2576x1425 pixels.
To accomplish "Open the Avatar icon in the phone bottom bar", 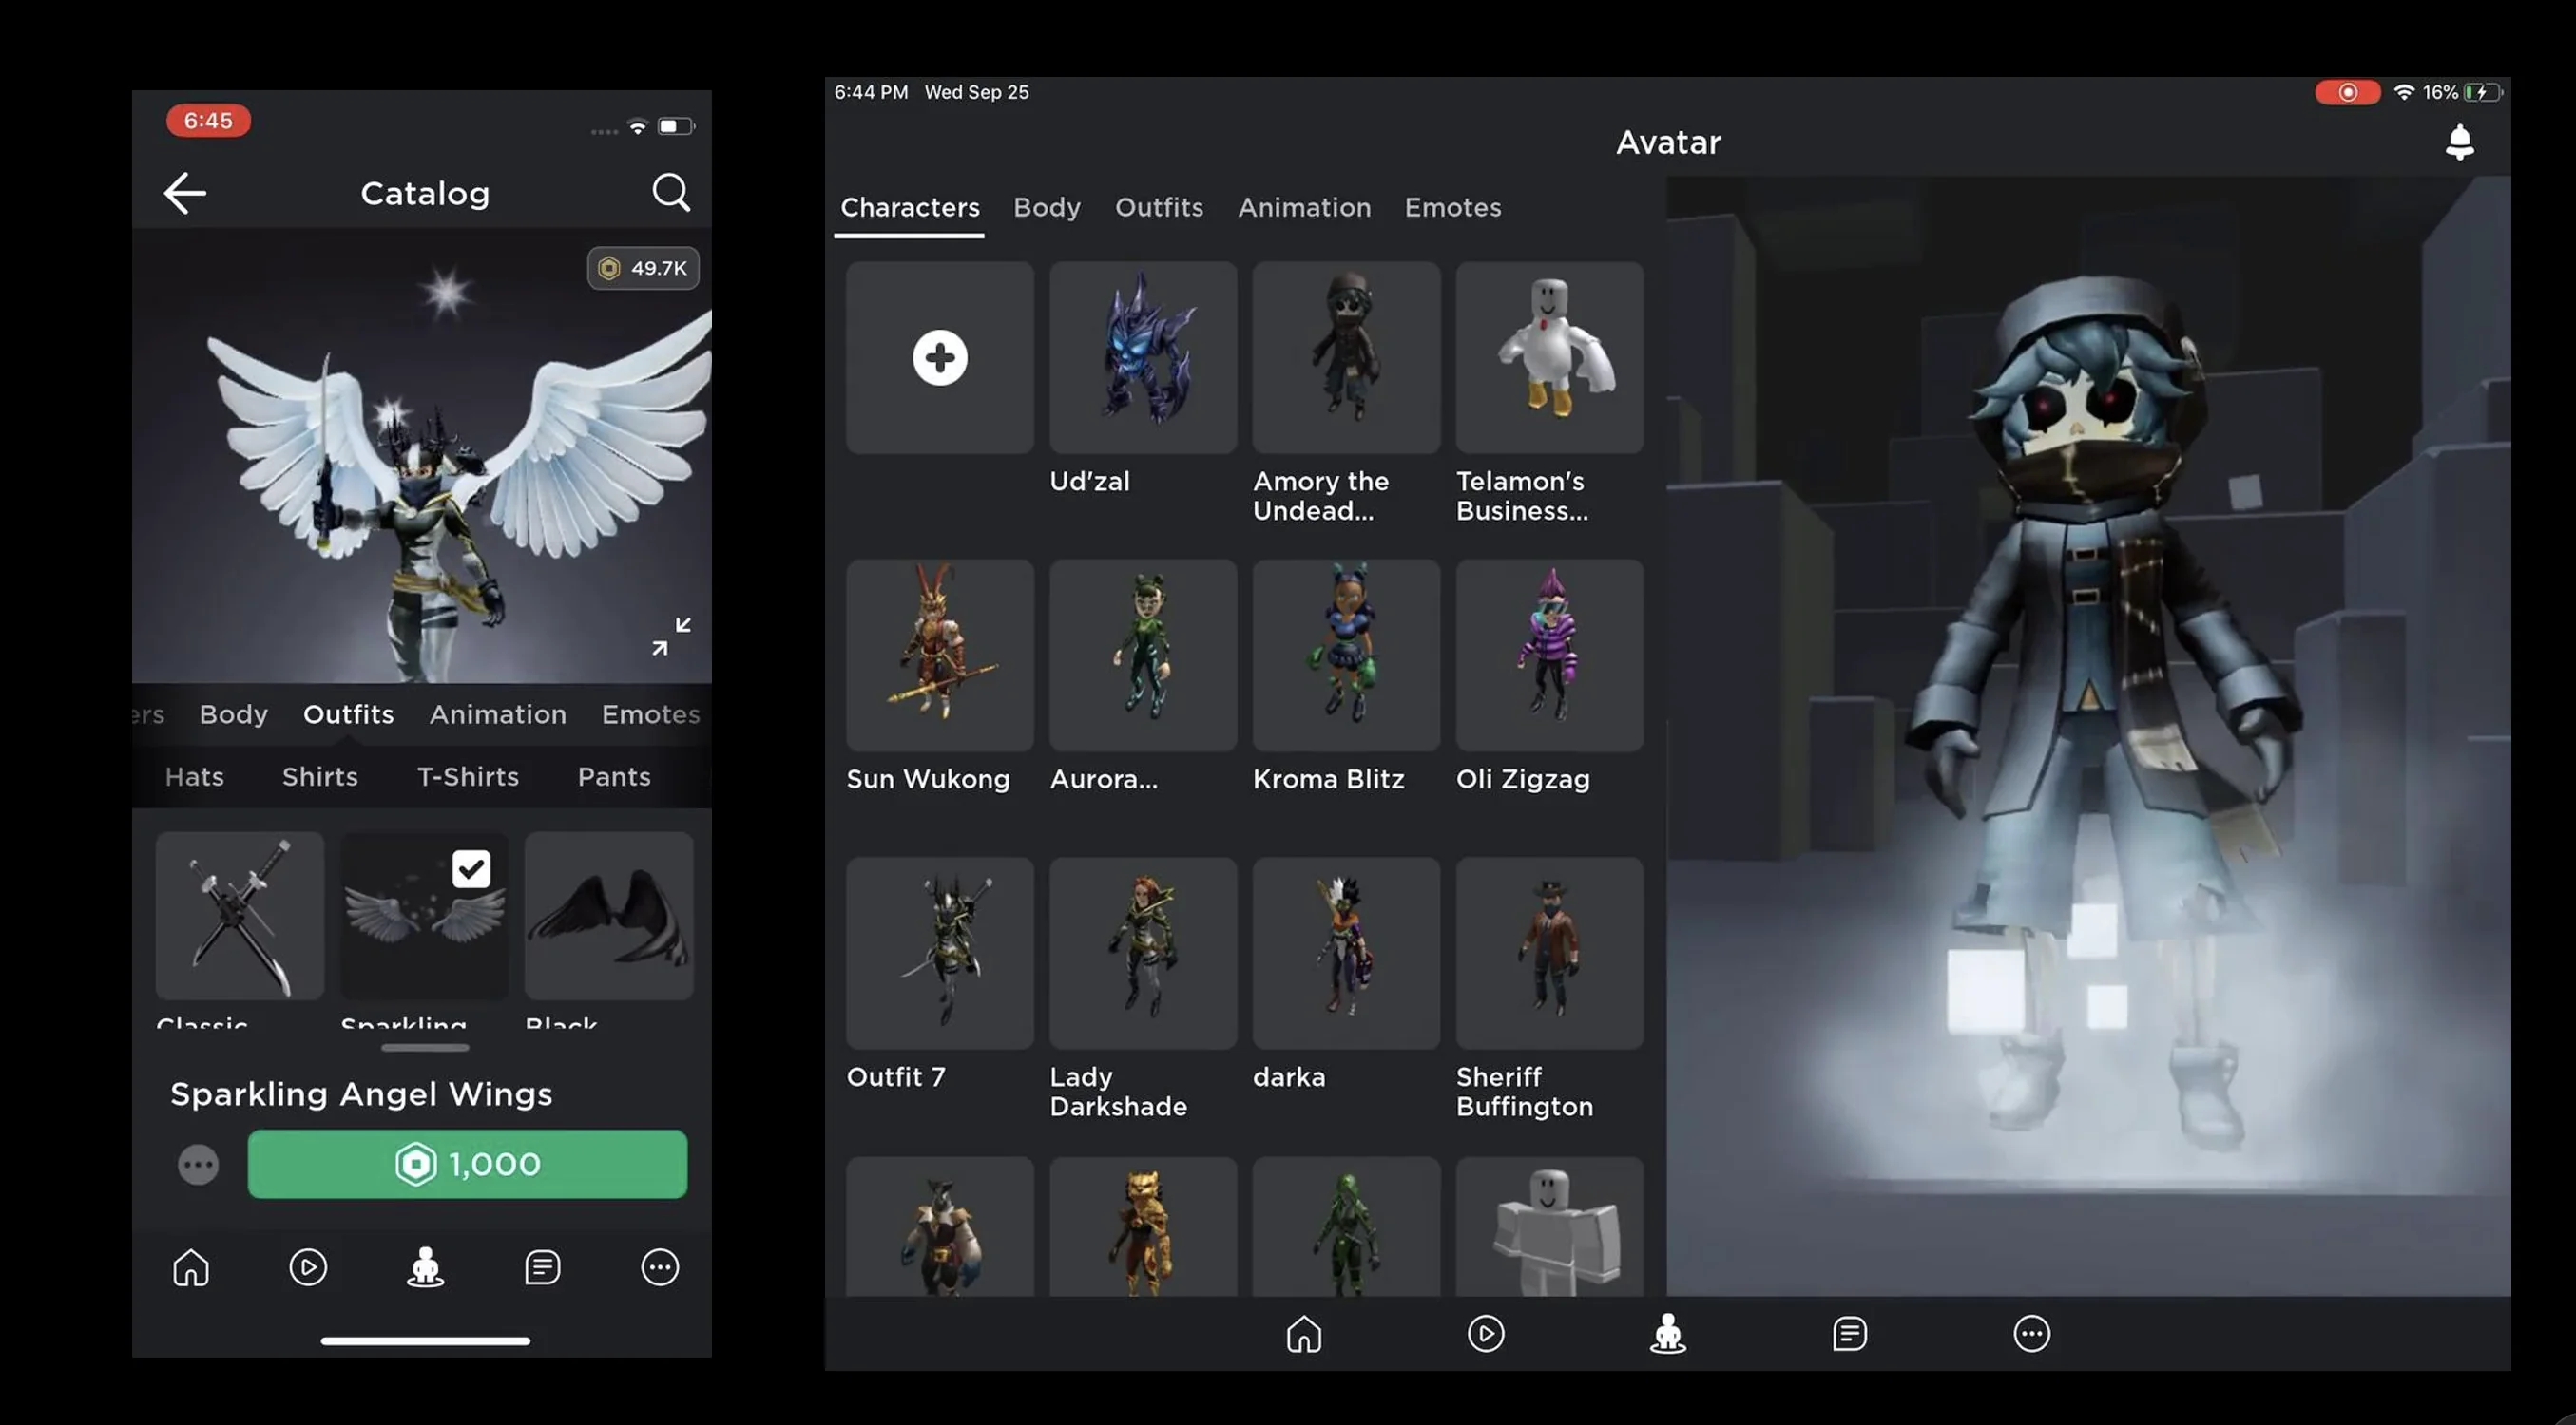I will pyautogui.click(x=425, y=1267).
